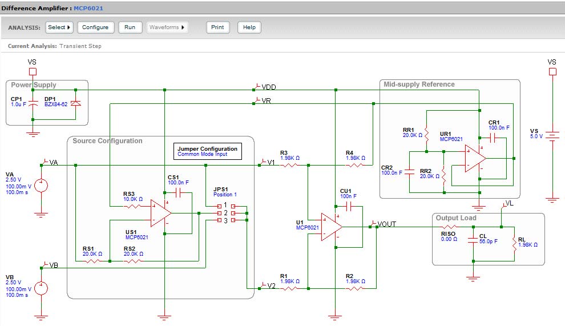The height and width of the screenshot is (326, 565).
Task: Select the UR1 op-amp symbol
Action: 474,158
